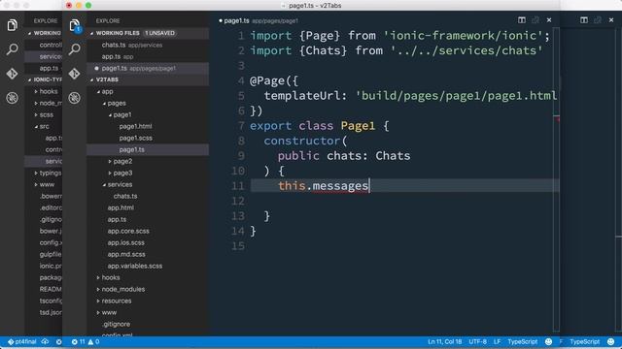
Task: Open Git view in v2Tabs window
Action: click(x=74, y=74)
